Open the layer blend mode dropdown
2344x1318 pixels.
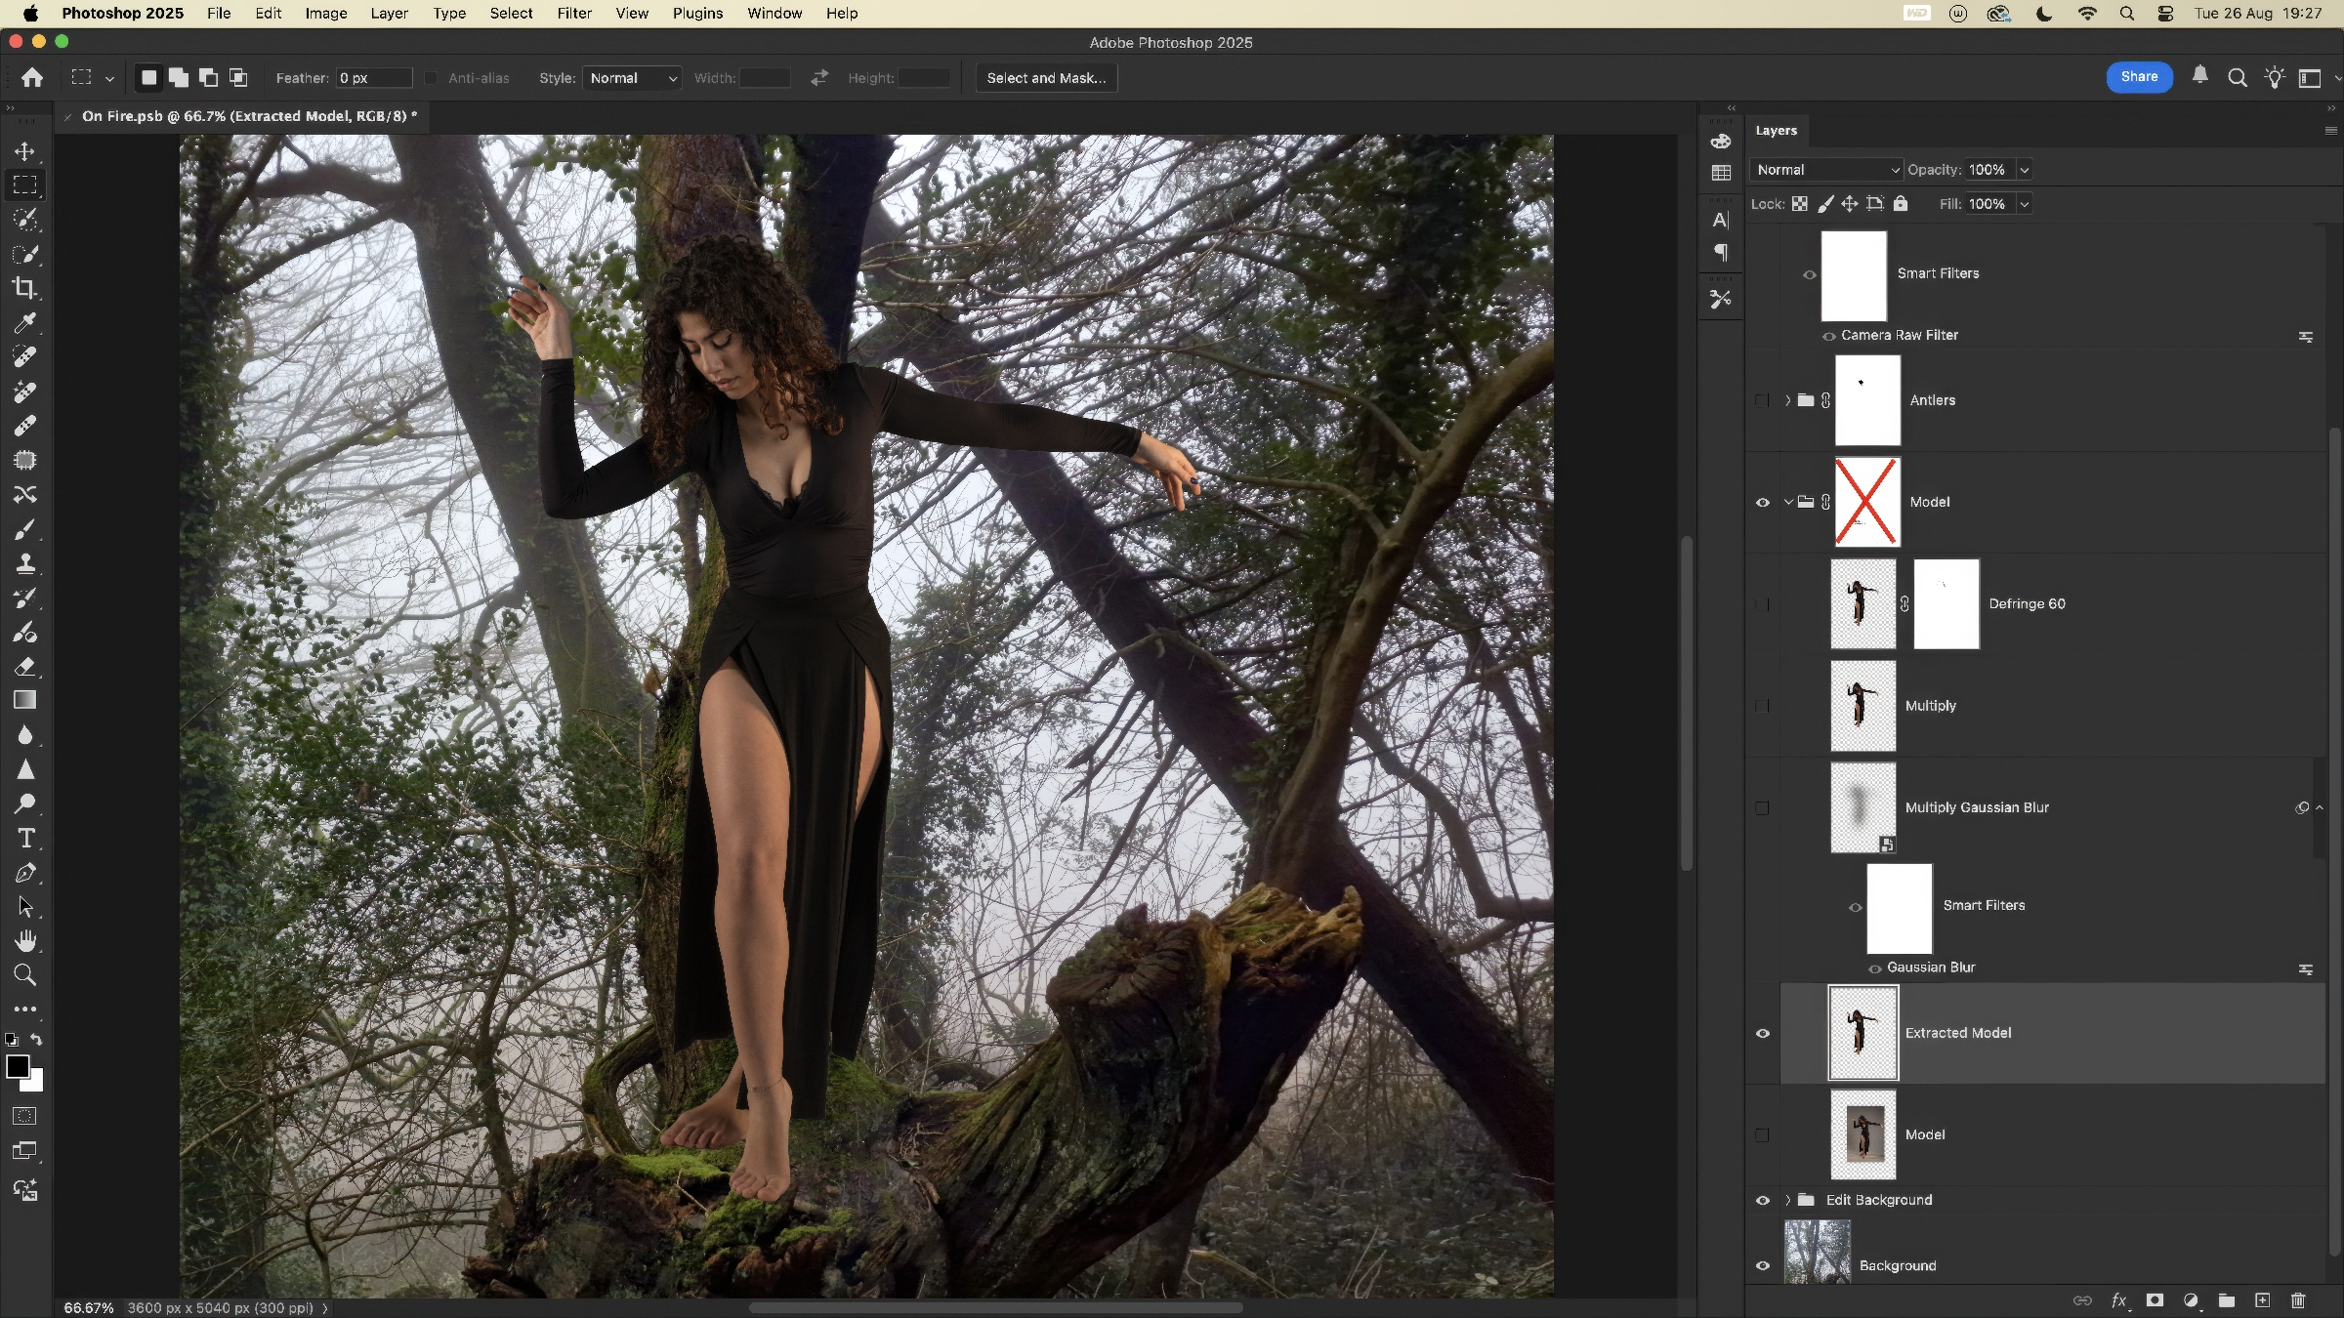coord(1825,170)
